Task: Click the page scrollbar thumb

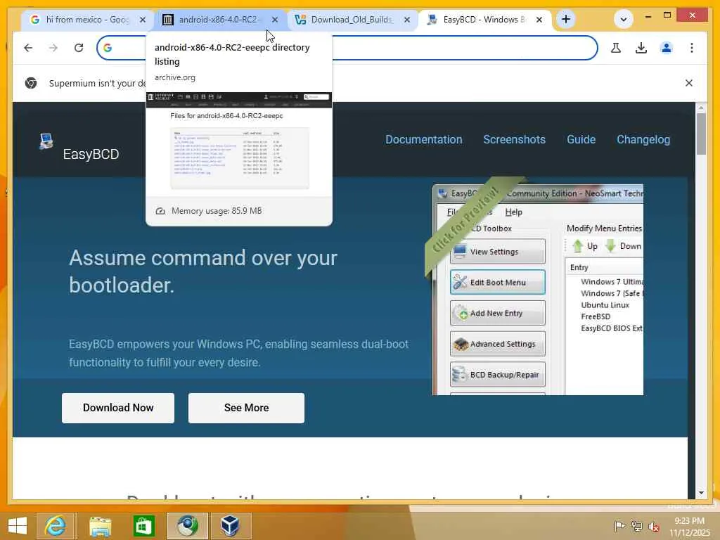Action: (x=701, y=134)
